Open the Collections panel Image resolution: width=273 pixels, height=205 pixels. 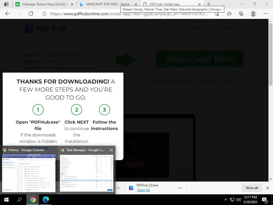tap(241, 14)
